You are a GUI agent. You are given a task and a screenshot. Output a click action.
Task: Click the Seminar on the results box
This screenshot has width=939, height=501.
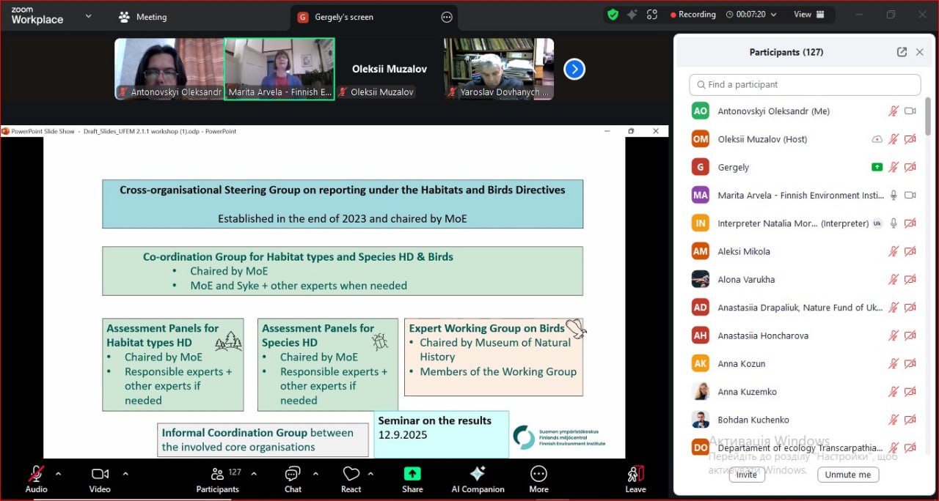click(x=441, y=434)
